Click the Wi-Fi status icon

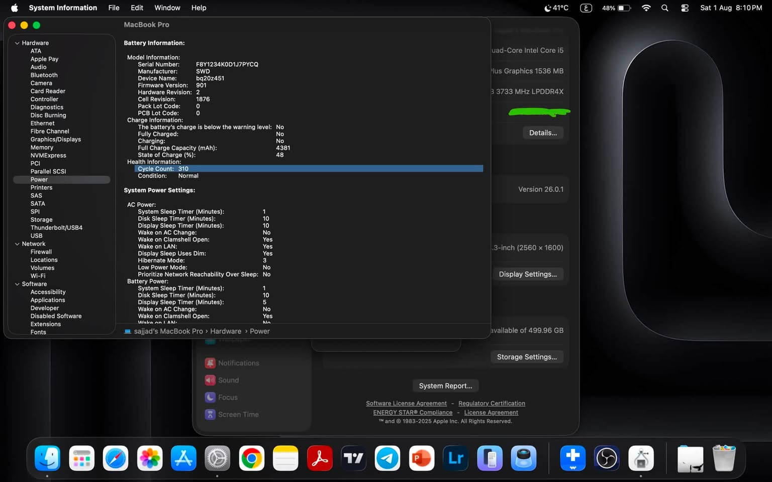click(x=646, y=8)
